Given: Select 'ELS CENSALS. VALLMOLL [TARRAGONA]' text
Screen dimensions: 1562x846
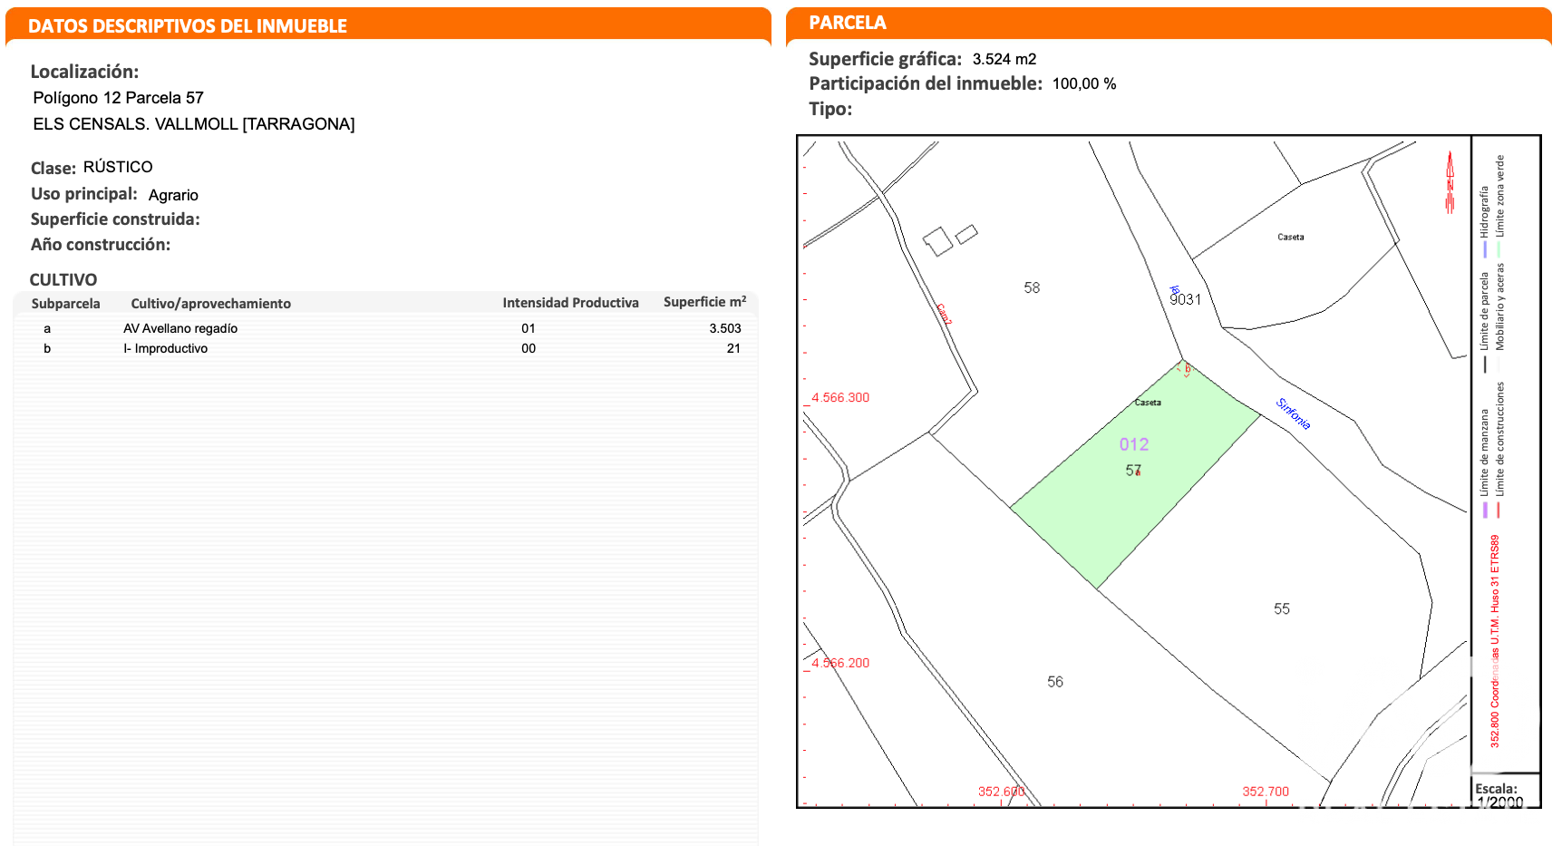Looking at the screenshot, I should click(x=194, y=123).
